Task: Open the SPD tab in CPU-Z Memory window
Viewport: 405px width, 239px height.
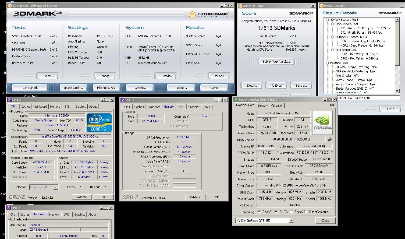Action: [x=181, y=107]
